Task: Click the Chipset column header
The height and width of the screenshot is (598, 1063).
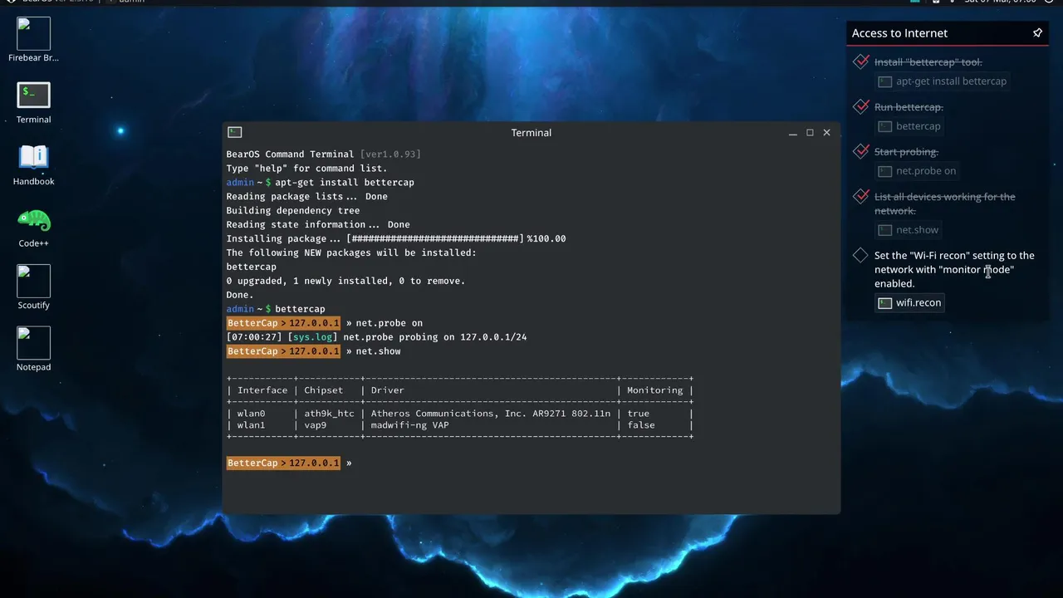Action: pos(324,390)
